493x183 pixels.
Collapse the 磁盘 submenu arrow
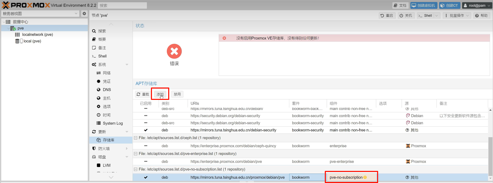click(x=127, y=157)
